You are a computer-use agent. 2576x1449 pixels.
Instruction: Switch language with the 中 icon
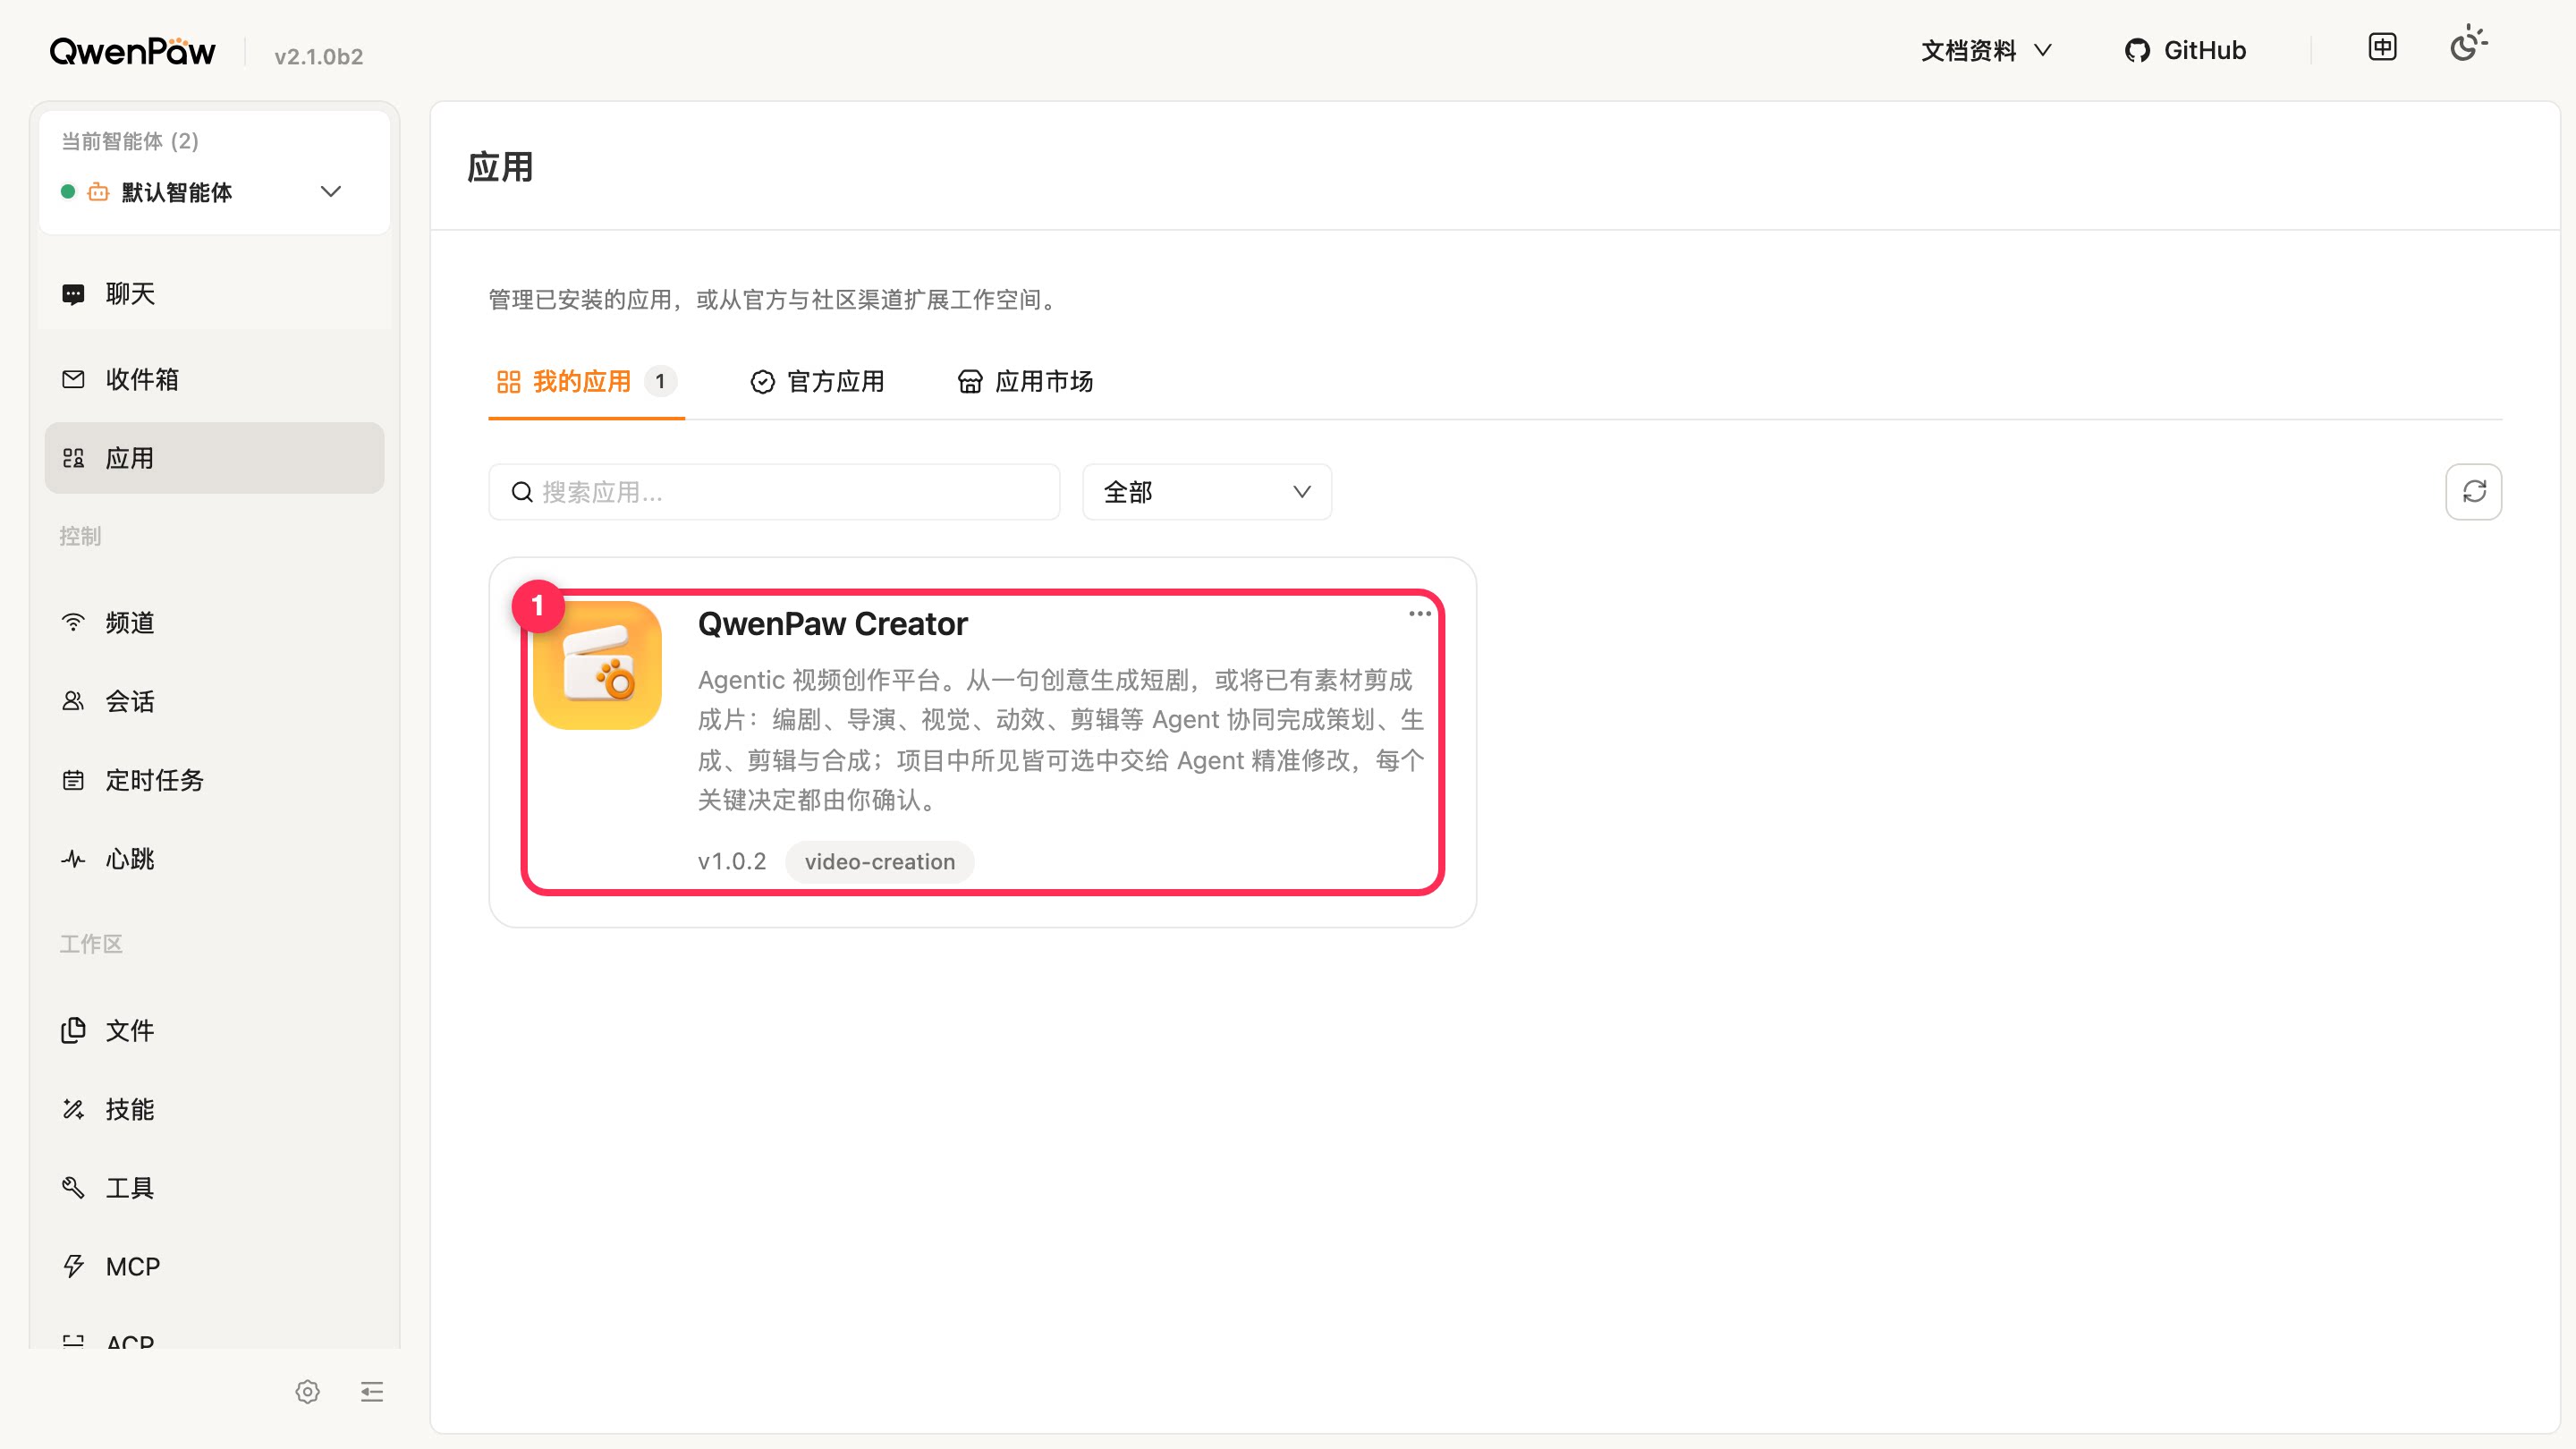(2383, 47)
